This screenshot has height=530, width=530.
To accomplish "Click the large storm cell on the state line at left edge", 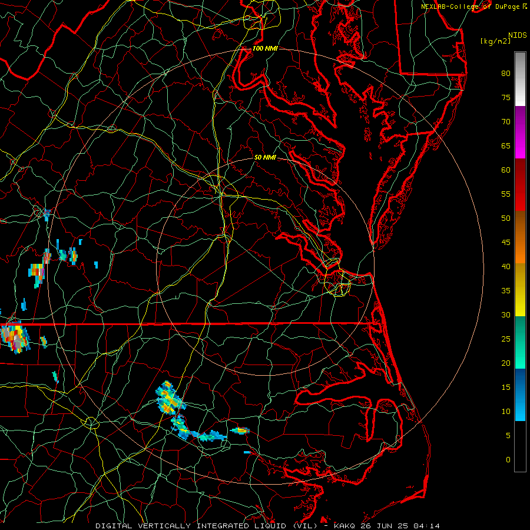I will (x=15, y=337).
